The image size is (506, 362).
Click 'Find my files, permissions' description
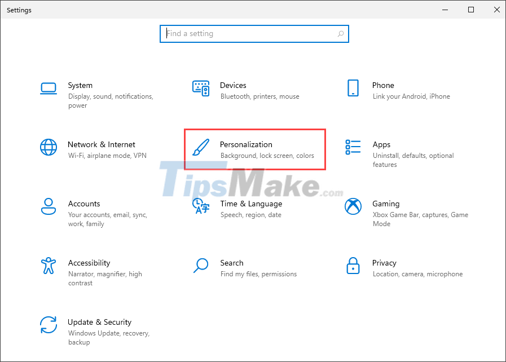pos(258,274)
